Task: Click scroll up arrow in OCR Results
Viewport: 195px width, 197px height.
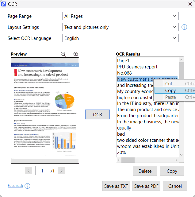Action: [x=181, y=60]
